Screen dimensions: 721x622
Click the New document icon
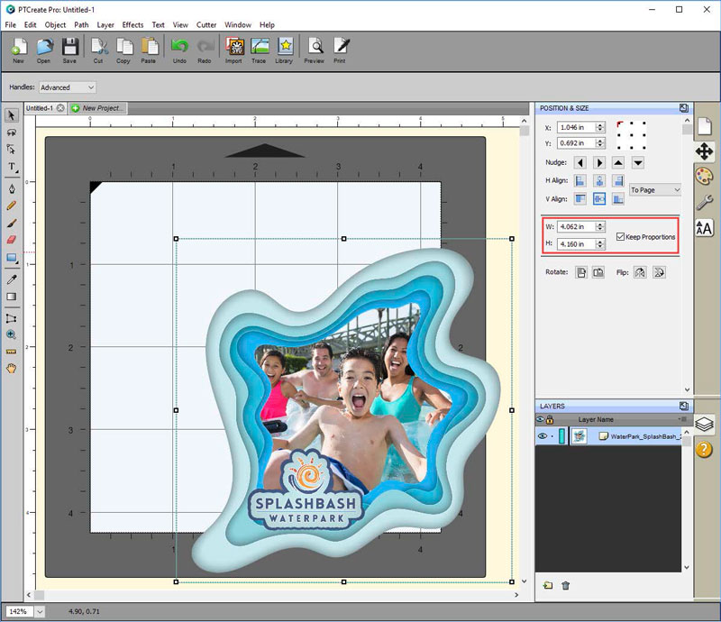point(18,50)
